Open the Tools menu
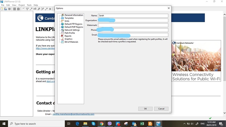The image size is (226, 127). [29, 5]
